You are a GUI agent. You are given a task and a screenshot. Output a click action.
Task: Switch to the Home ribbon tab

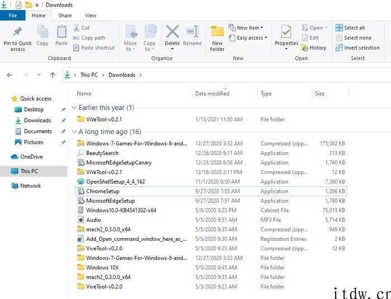coord(39,16)
